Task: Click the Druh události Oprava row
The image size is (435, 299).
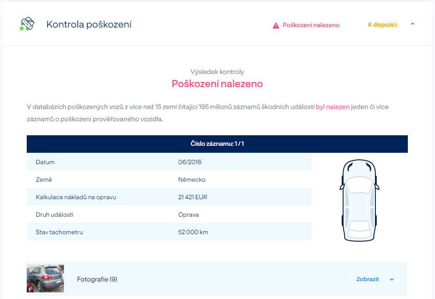Action: 169,215
